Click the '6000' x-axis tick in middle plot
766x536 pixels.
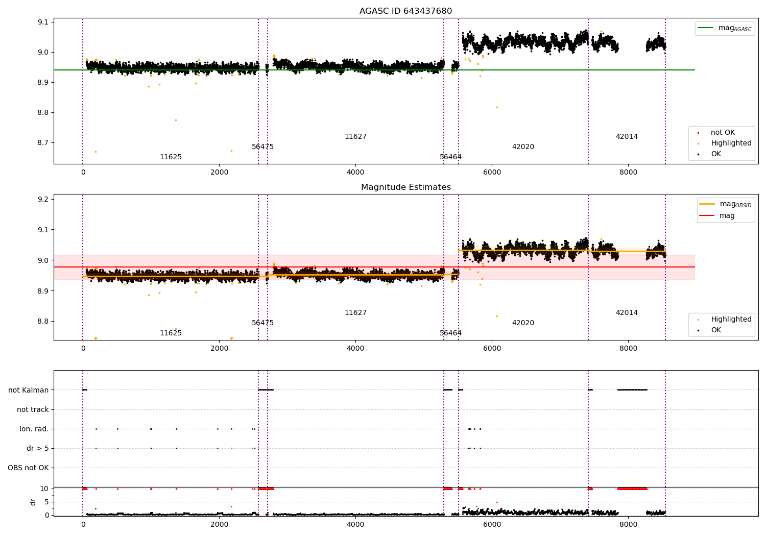coord(492,349)
